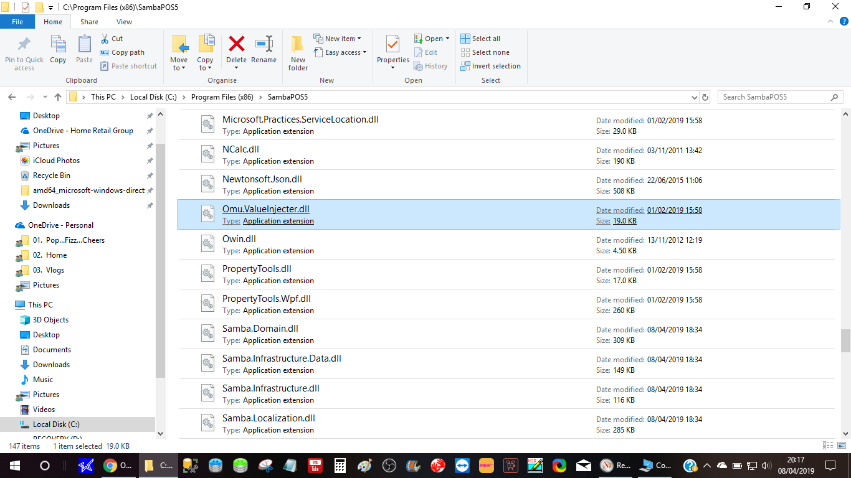
Task: Switch to the View ribbon tab
Action: click(x=124, y=22)
